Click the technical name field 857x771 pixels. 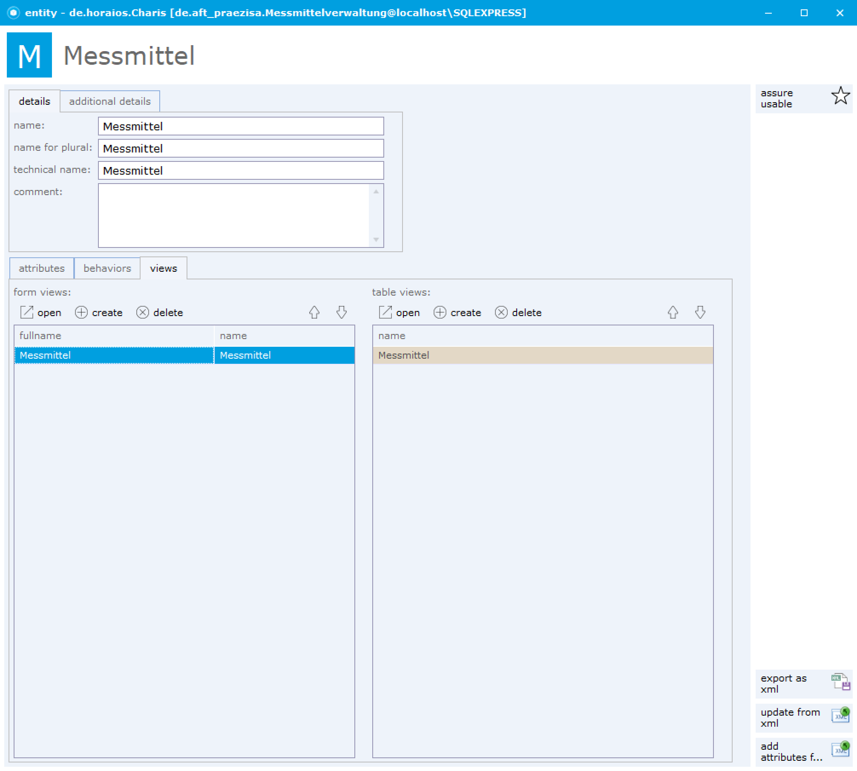(241, 170)
